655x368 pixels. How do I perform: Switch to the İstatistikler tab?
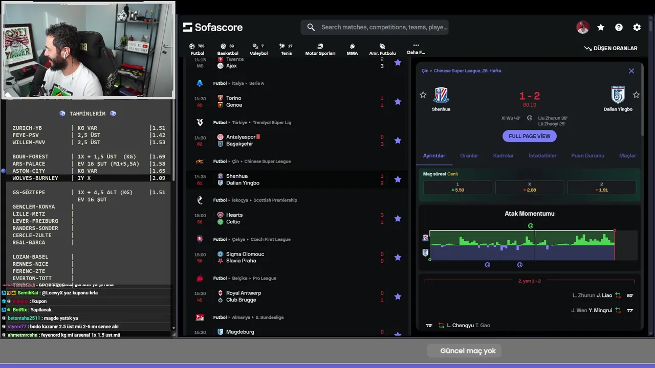542,155
